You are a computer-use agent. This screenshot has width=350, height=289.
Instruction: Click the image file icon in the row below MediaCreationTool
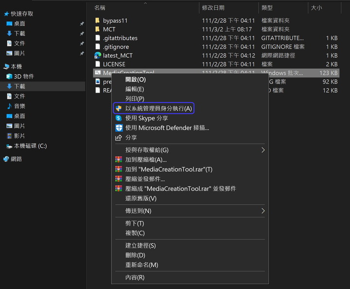[98, 81]
